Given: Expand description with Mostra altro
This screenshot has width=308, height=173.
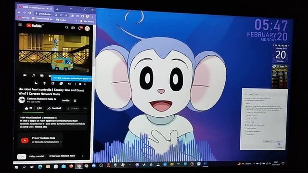Looking at the screenshot, I should 41,127.
